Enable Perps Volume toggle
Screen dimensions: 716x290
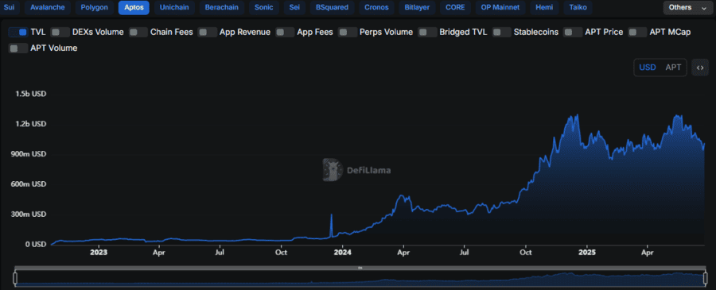(x=348, y=32)
